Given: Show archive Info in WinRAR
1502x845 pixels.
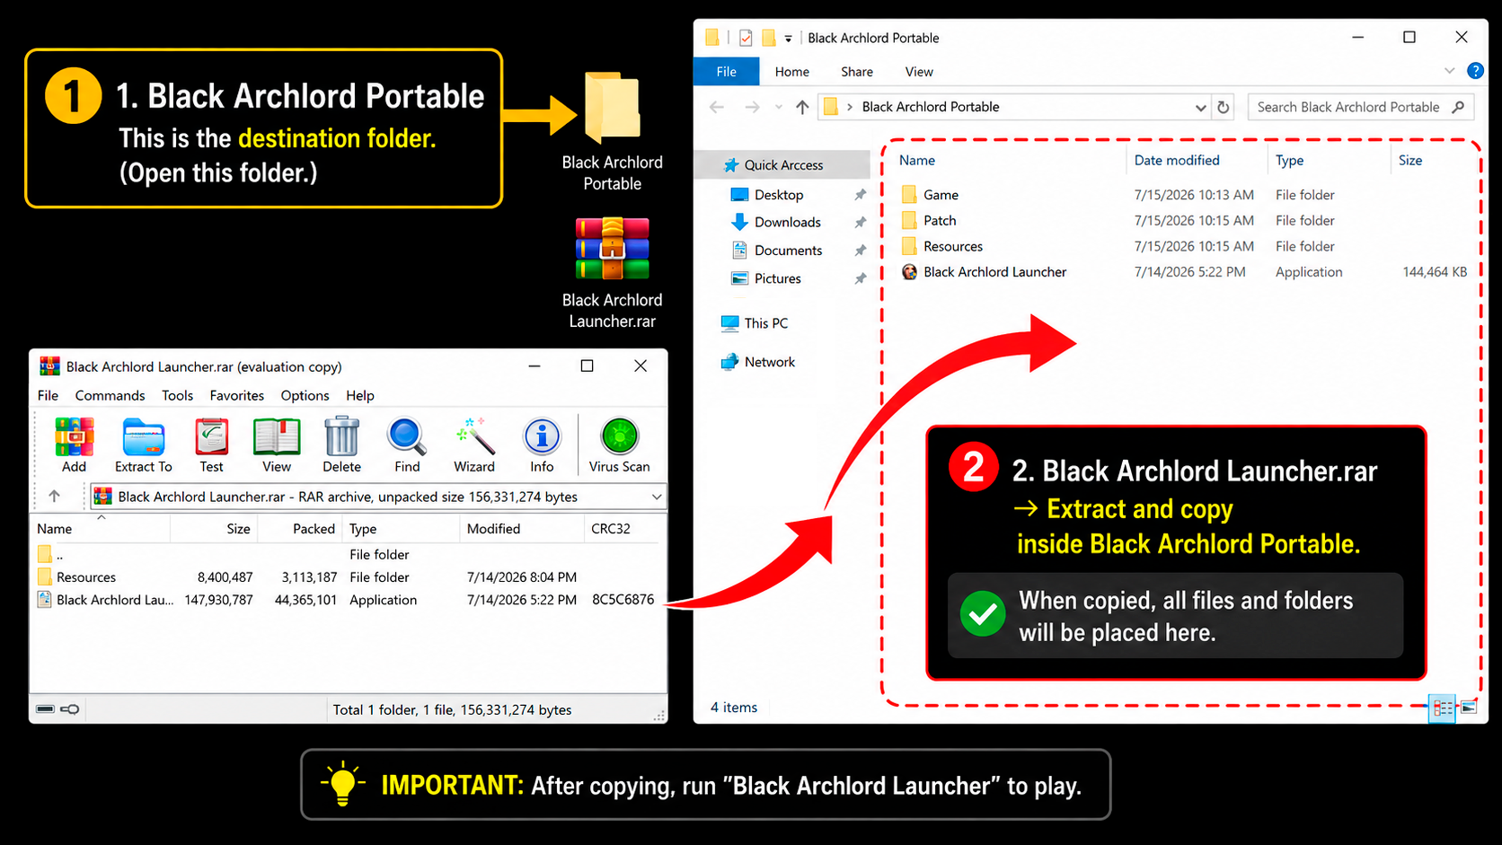Looking at the screenshot, I should click(542, 445).
